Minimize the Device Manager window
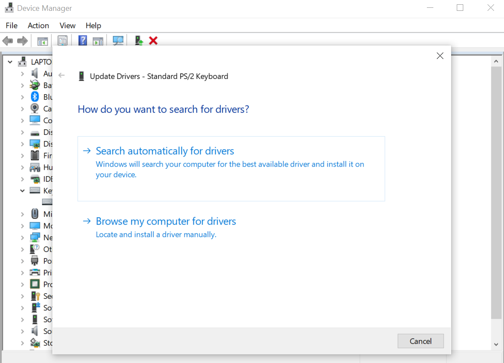The image size is (504, 363). tap(430, 8)
